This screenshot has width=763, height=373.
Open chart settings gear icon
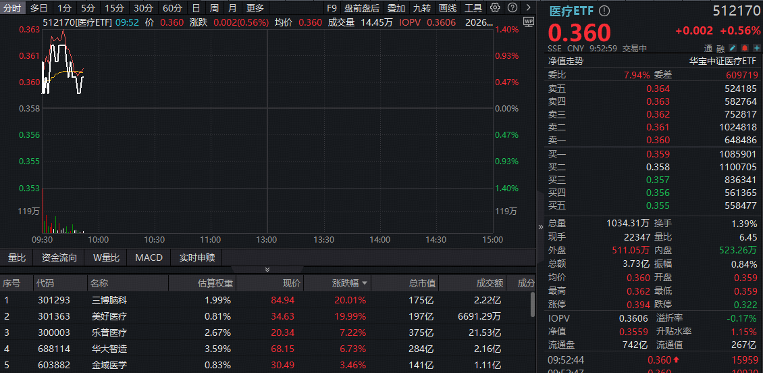coord(495,8)
